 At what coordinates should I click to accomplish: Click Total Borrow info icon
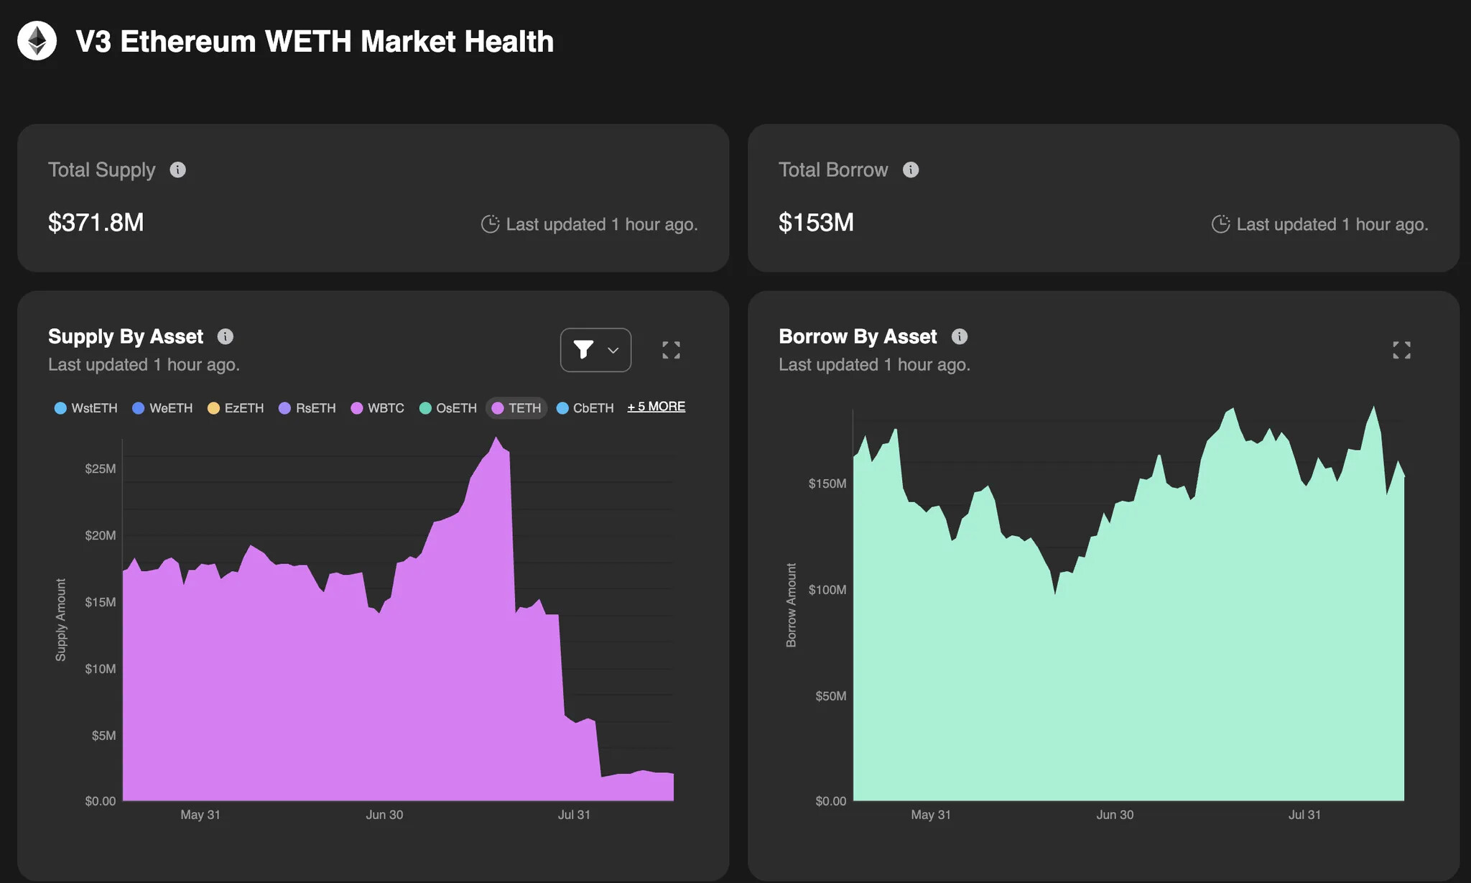click(x=910, y=170)
